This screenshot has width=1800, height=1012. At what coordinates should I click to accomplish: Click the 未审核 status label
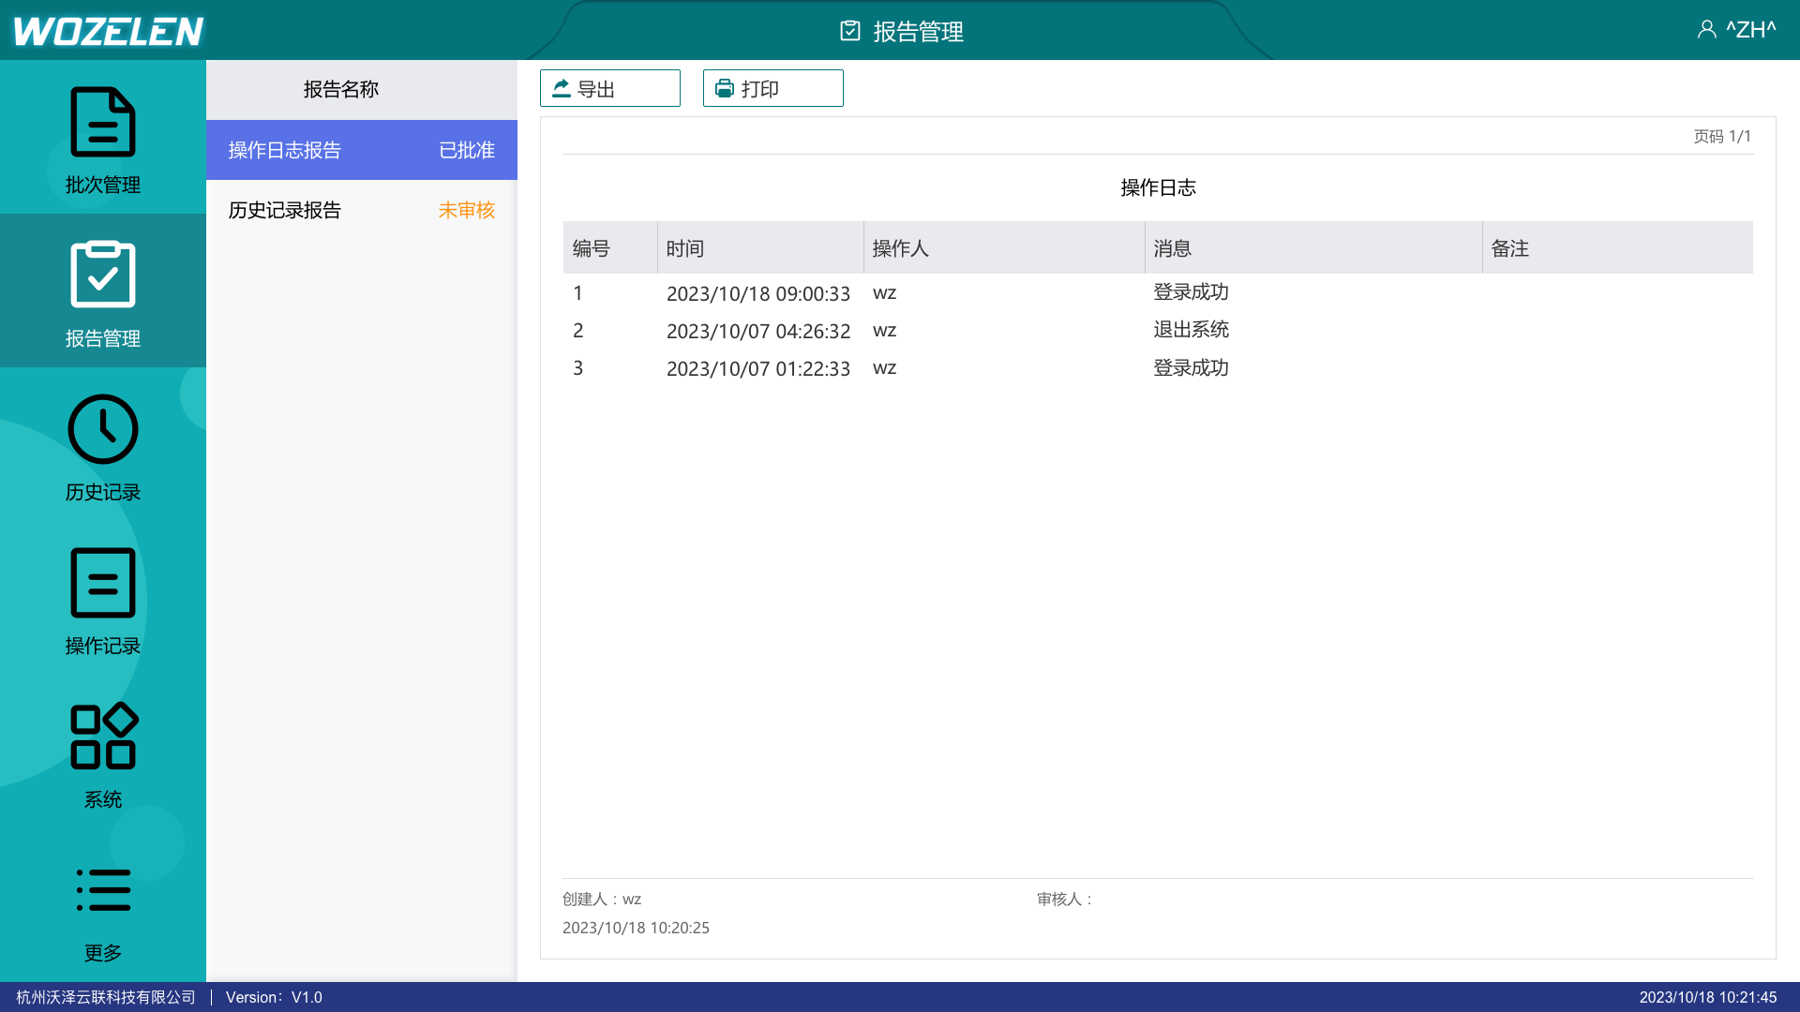click(467, 210)
